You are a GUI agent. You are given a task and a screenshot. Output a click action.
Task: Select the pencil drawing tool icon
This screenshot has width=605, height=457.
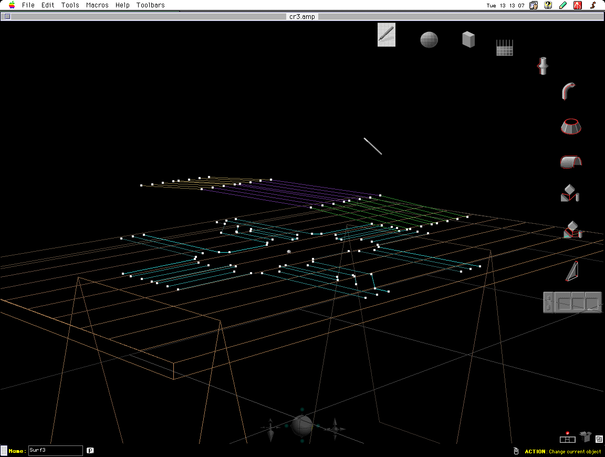387,35
